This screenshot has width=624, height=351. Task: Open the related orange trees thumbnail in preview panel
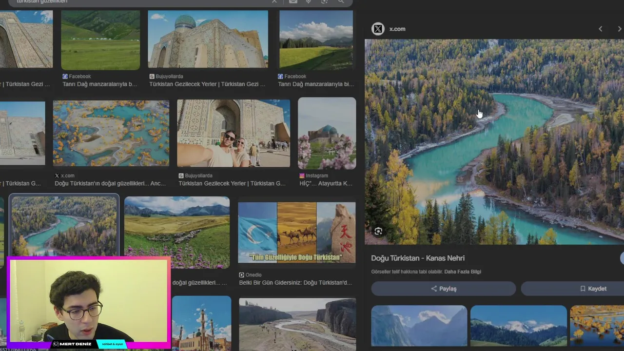(597, 326)
